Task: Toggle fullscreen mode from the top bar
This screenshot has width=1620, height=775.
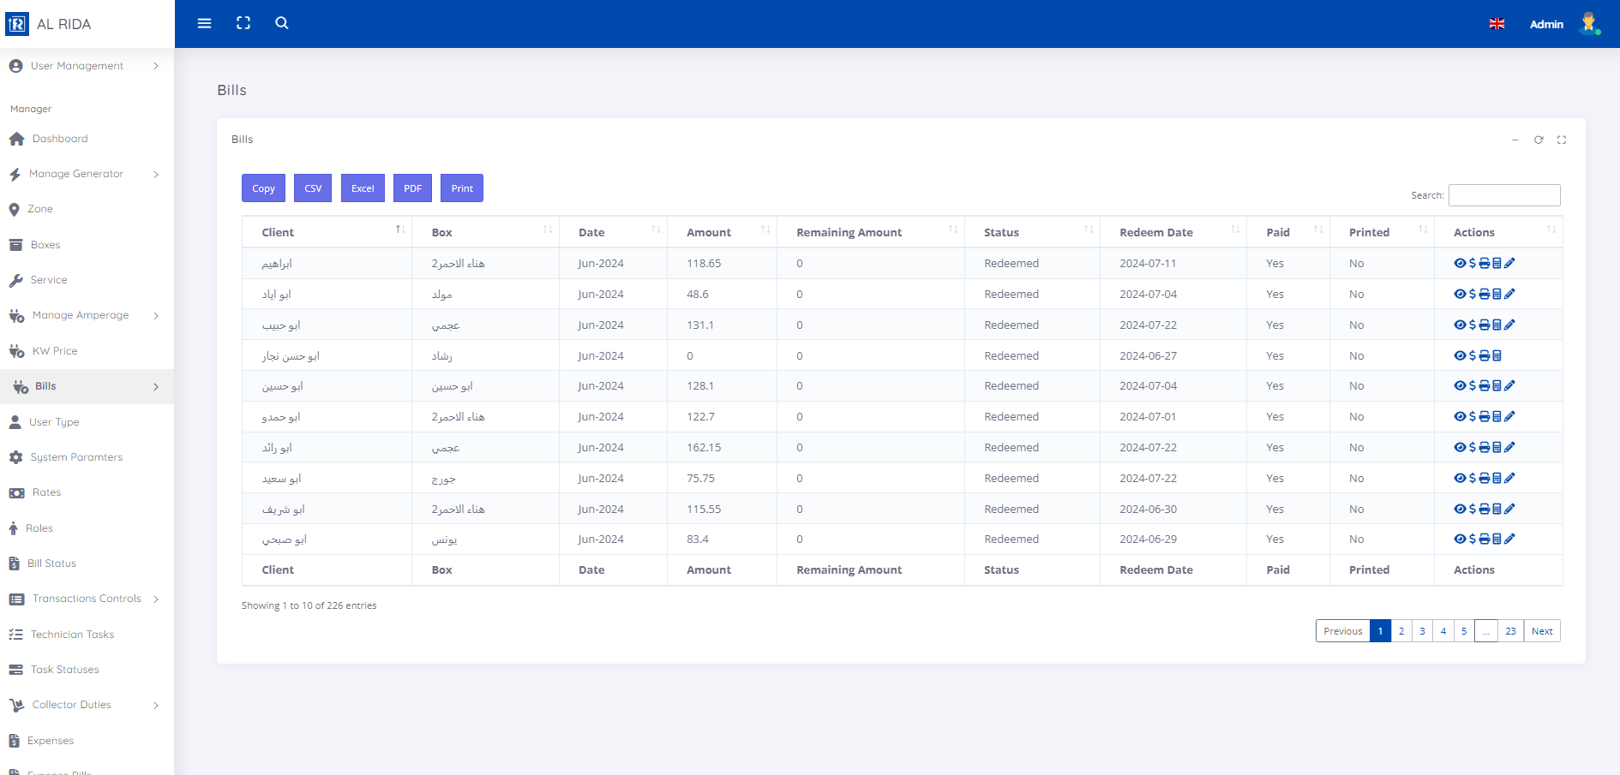Action: (243, 23)
